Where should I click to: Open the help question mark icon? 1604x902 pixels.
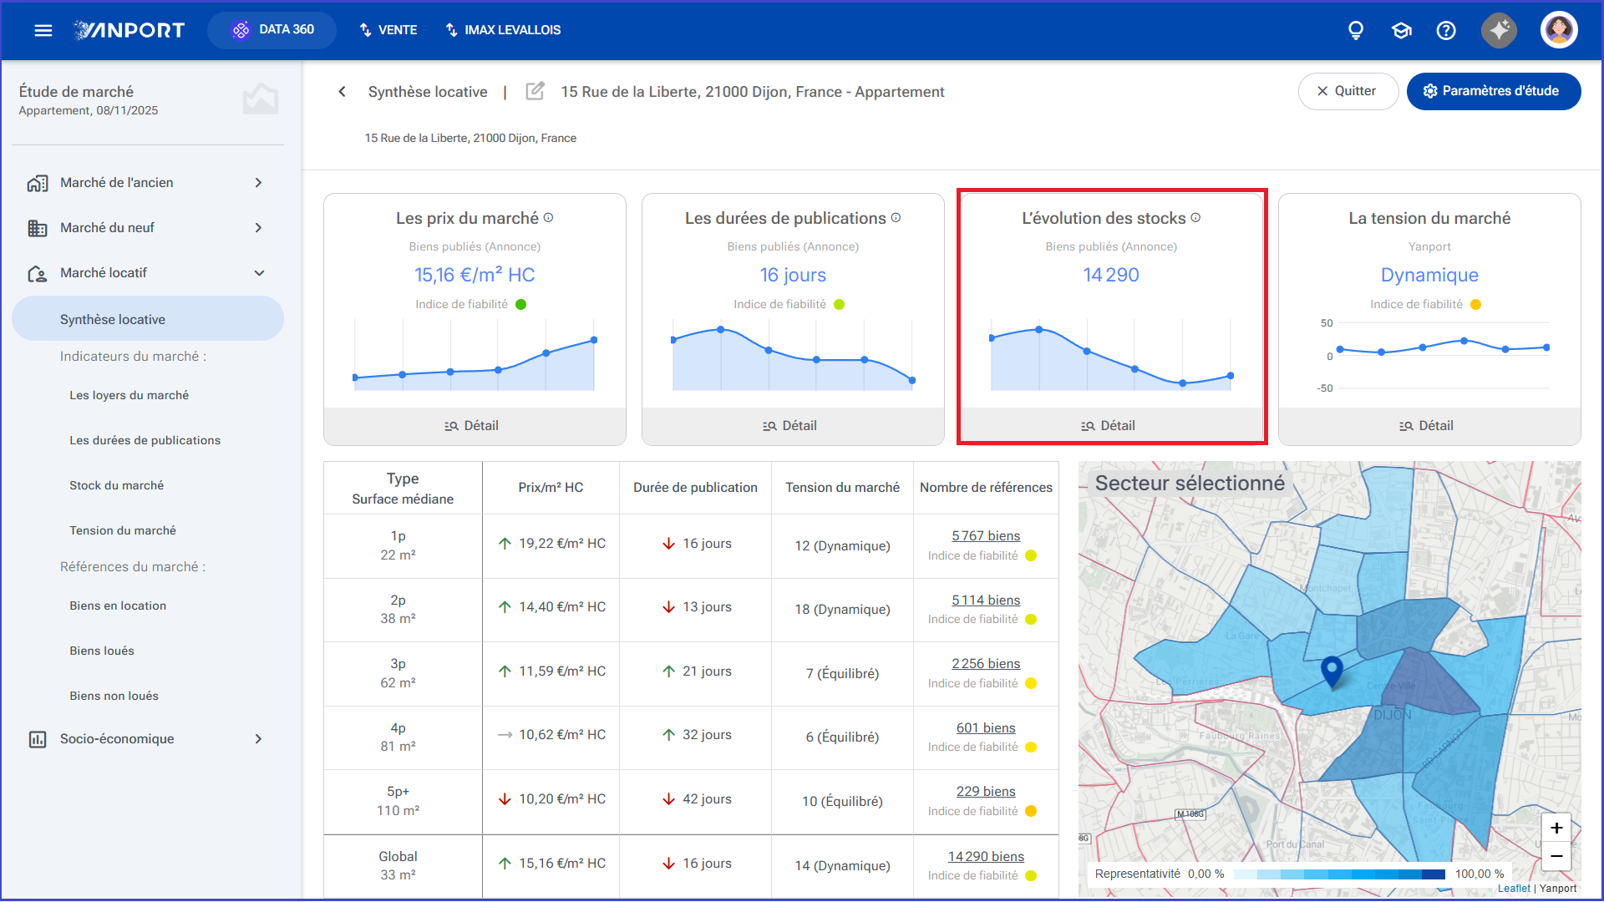tap(1446, 30)
